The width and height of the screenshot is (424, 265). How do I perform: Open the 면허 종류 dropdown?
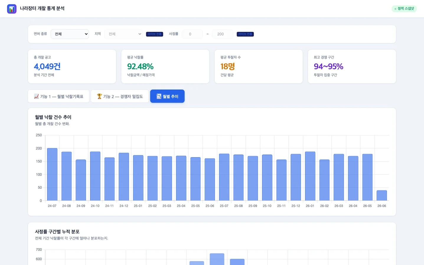coord(70,34)
